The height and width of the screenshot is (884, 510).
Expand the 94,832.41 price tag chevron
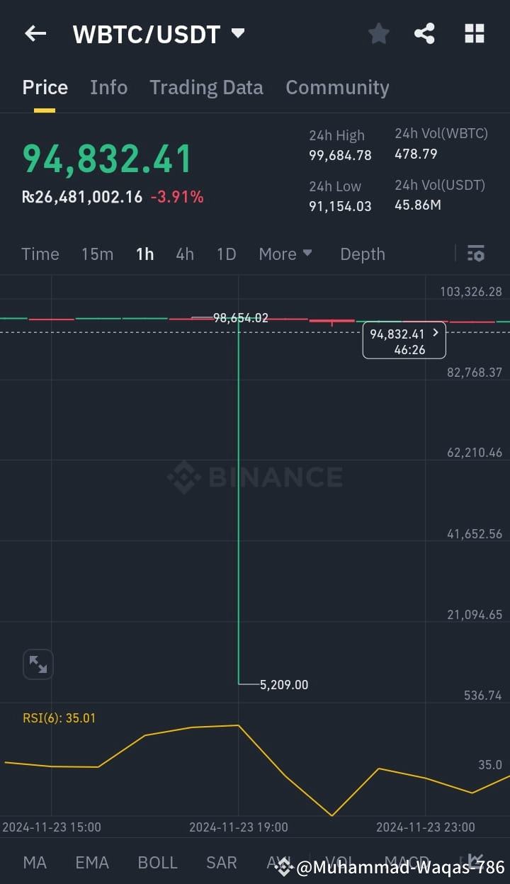(x=435, y=331)
